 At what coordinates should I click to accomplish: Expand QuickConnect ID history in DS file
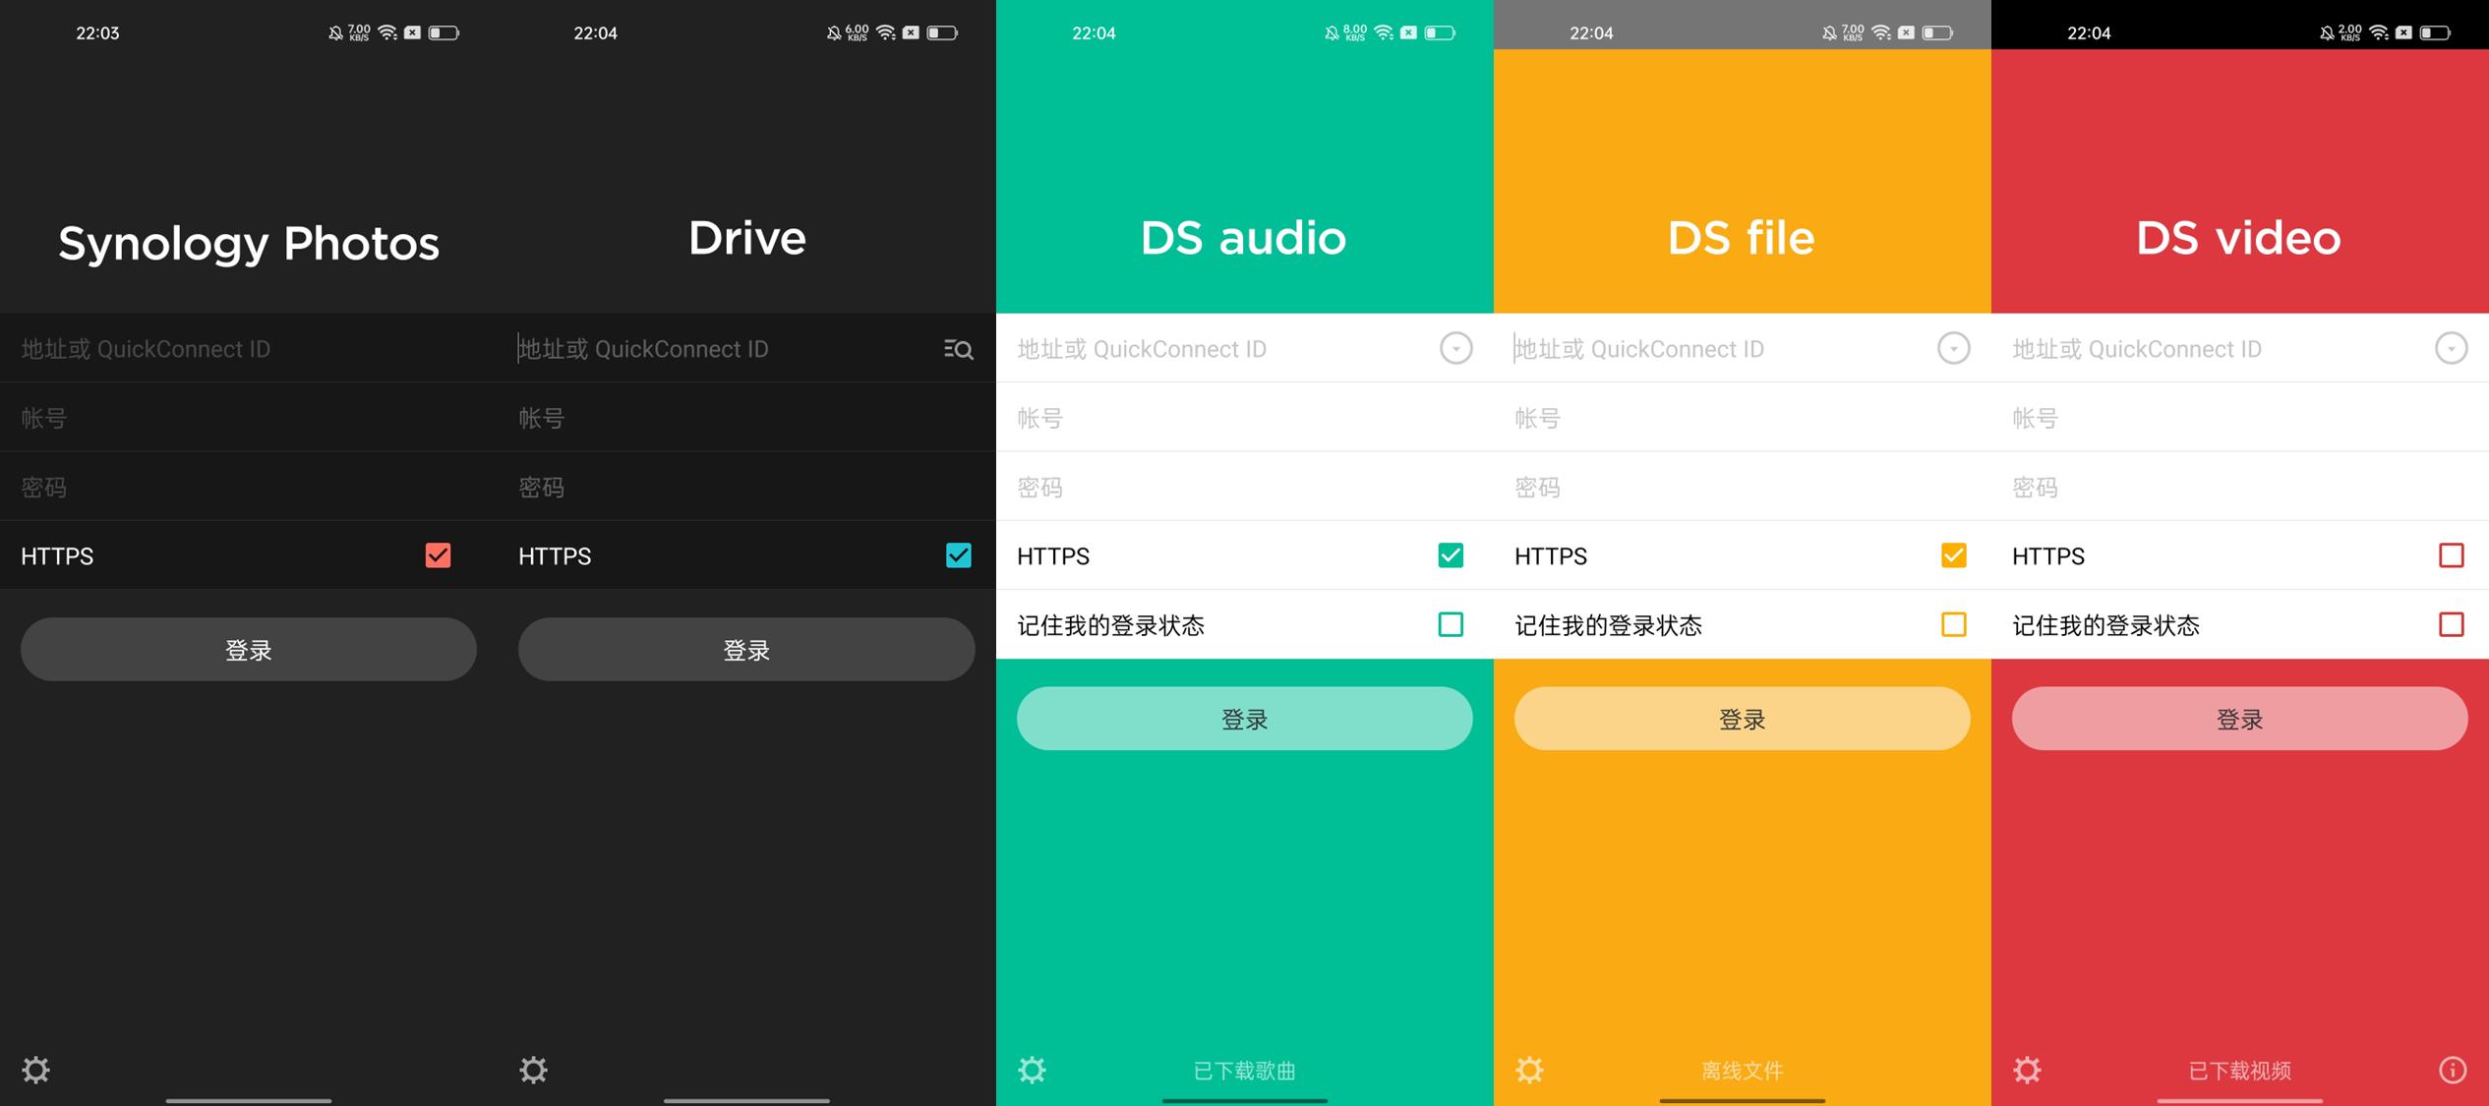[x=1954, y=349]
